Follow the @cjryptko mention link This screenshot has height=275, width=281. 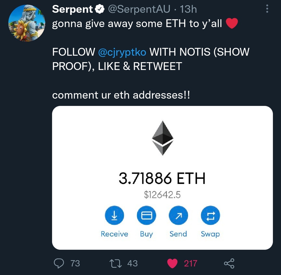[122, 52]
